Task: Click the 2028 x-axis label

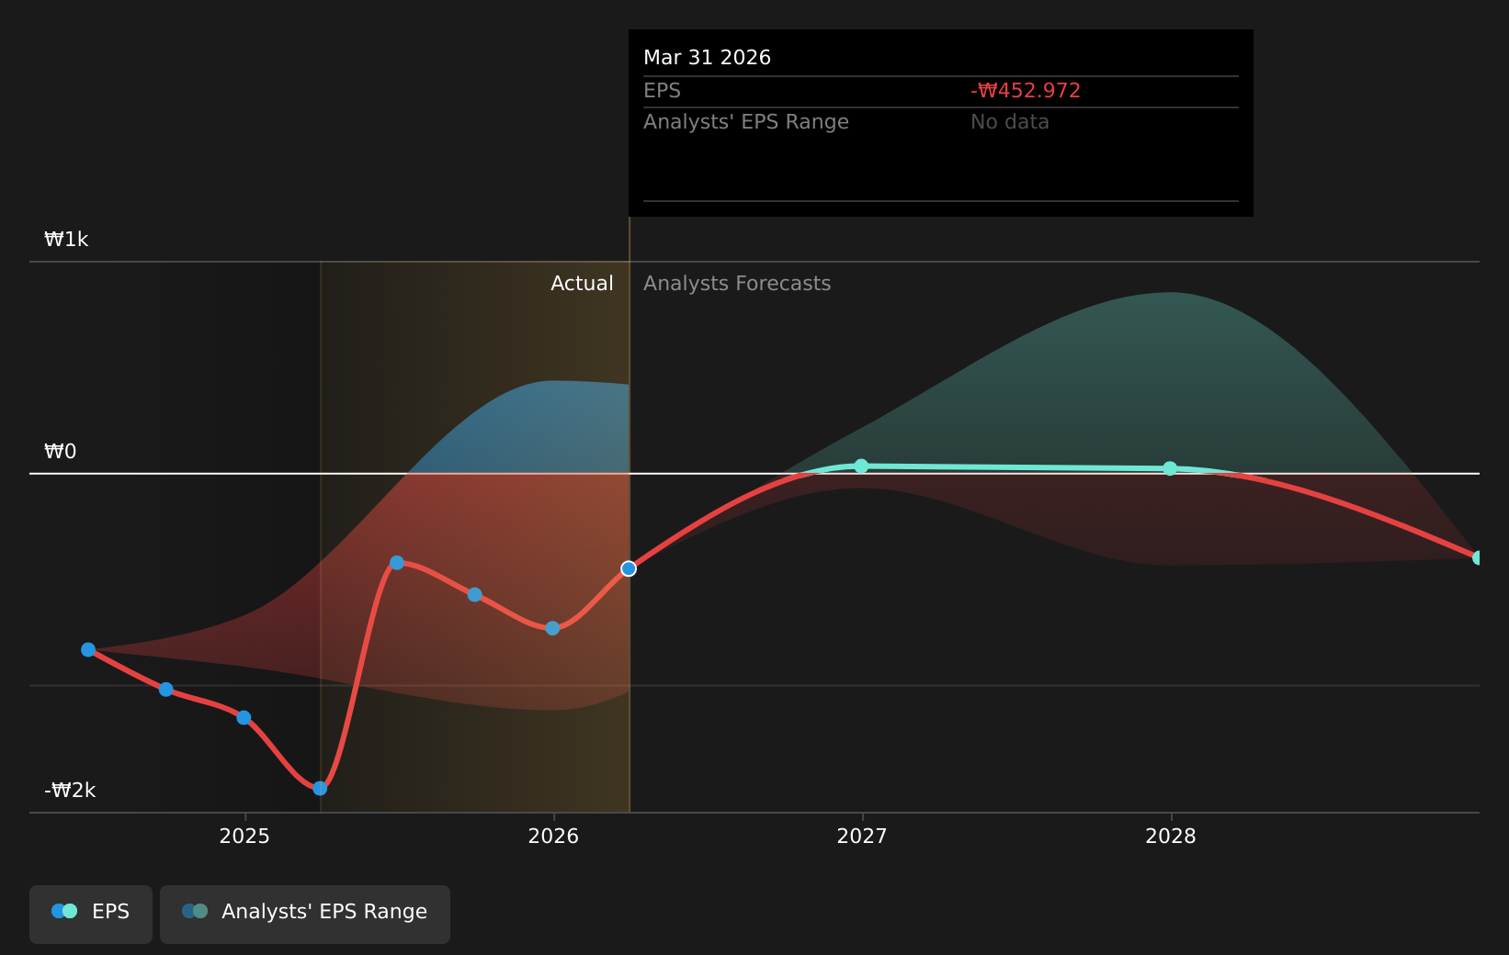Action: click(1171, 837)
